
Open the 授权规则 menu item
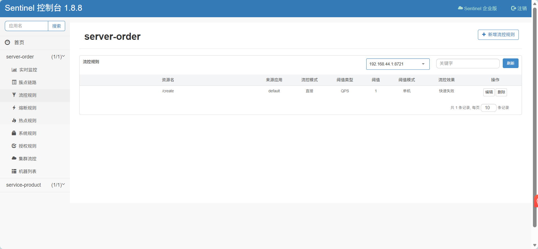point(35,146)
